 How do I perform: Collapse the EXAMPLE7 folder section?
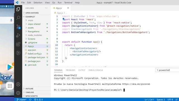(x=37, y=17)
